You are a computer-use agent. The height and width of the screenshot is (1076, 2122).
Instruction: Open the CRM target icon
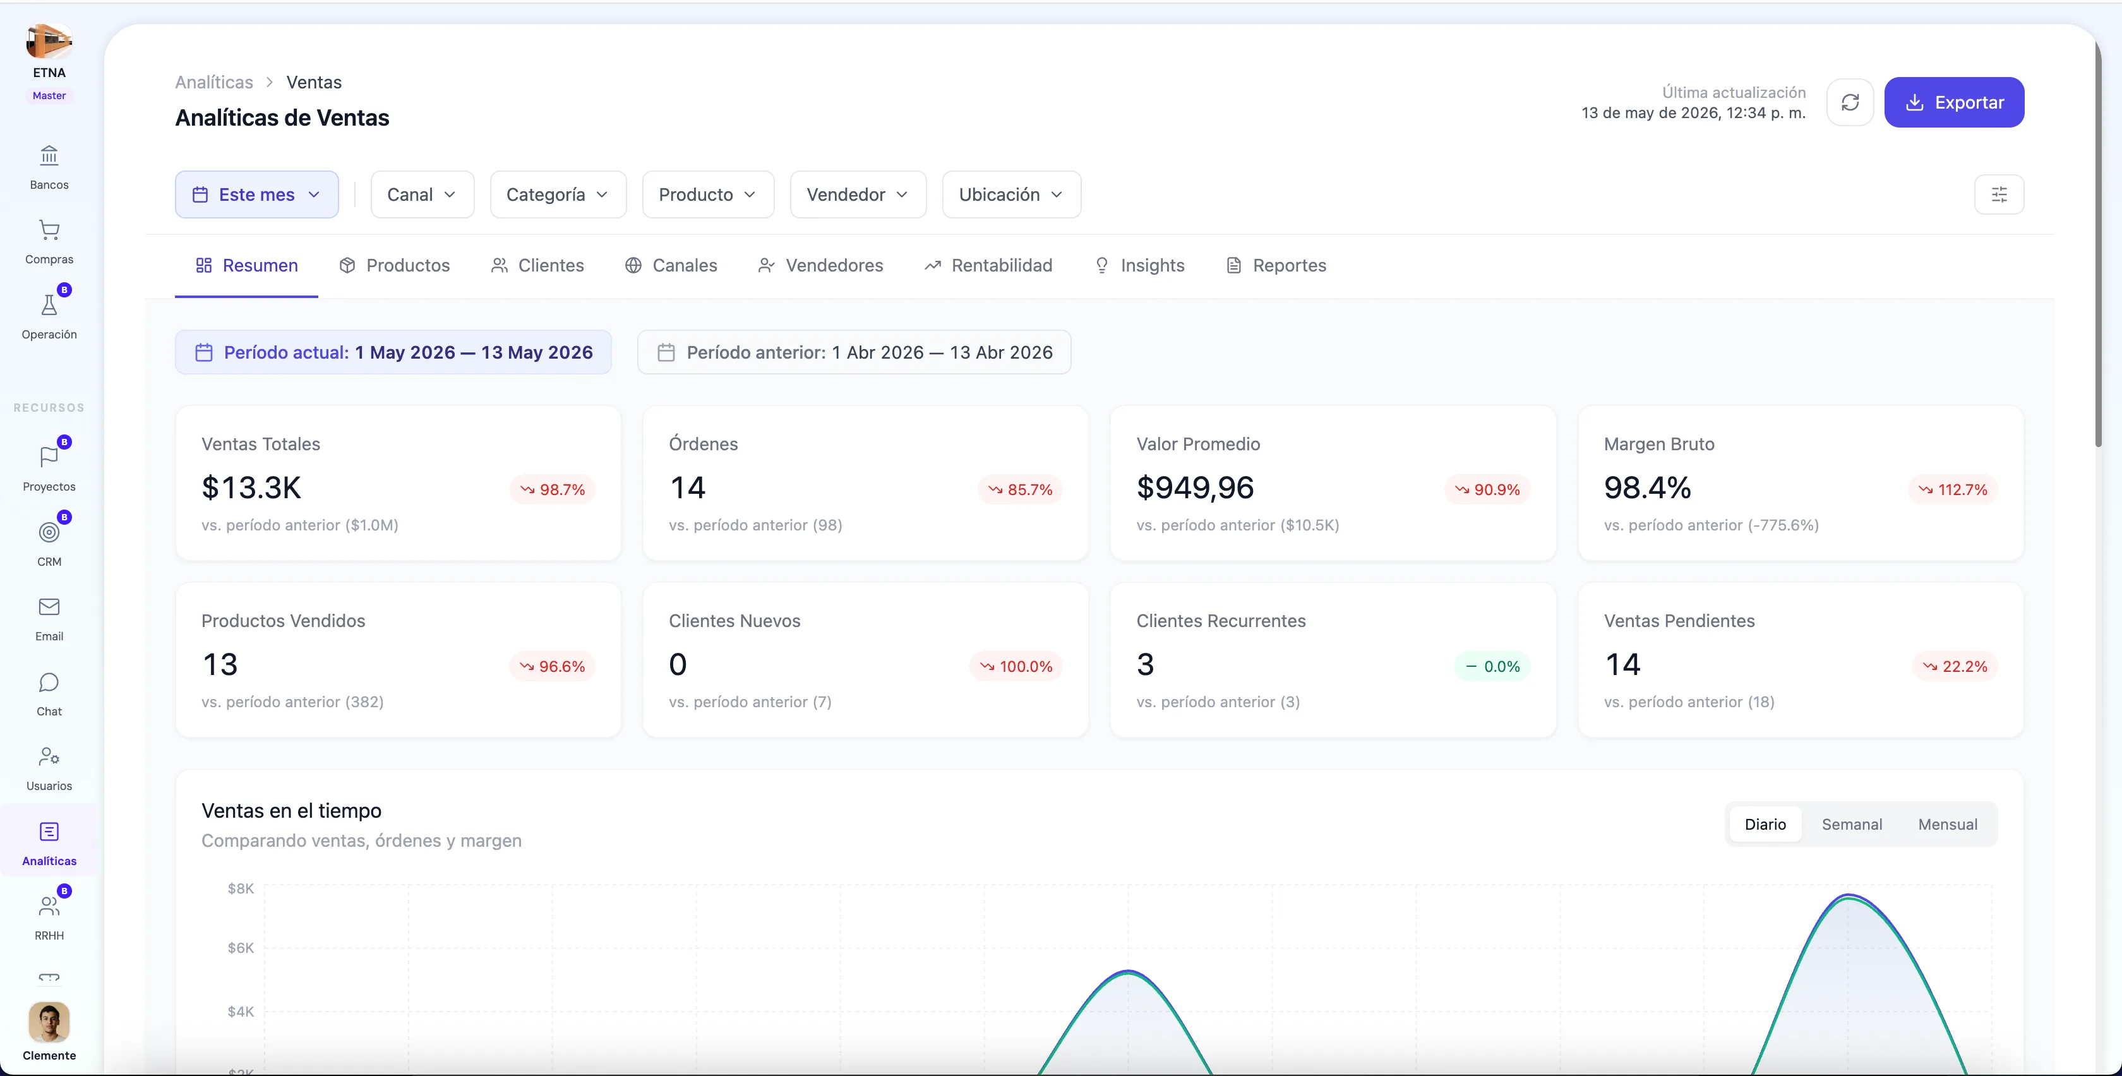49,532
